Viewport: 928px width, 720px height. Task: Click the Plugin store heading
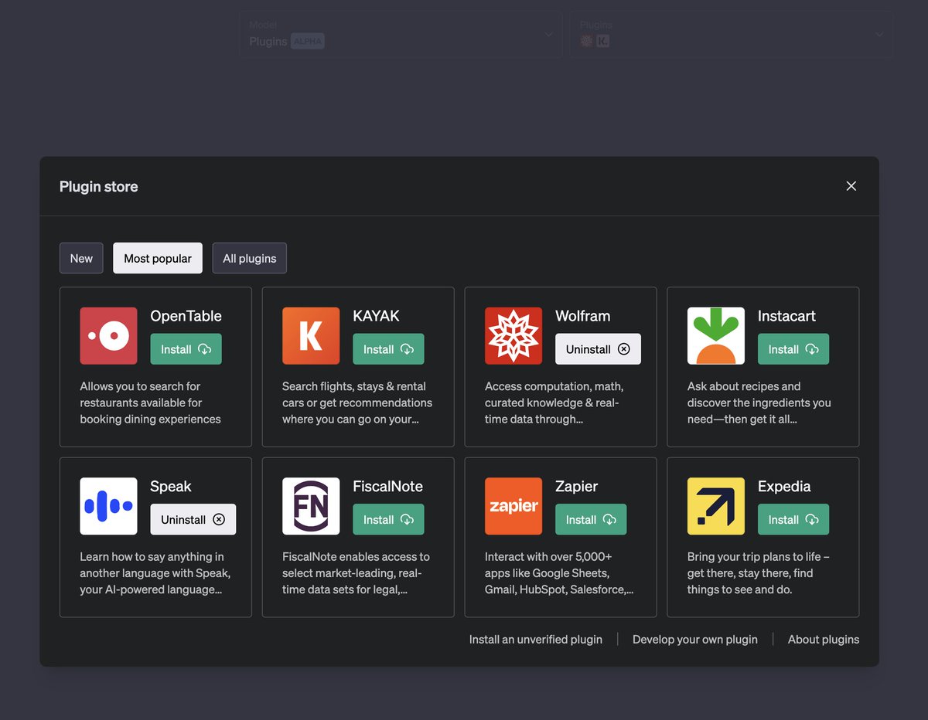99,186
